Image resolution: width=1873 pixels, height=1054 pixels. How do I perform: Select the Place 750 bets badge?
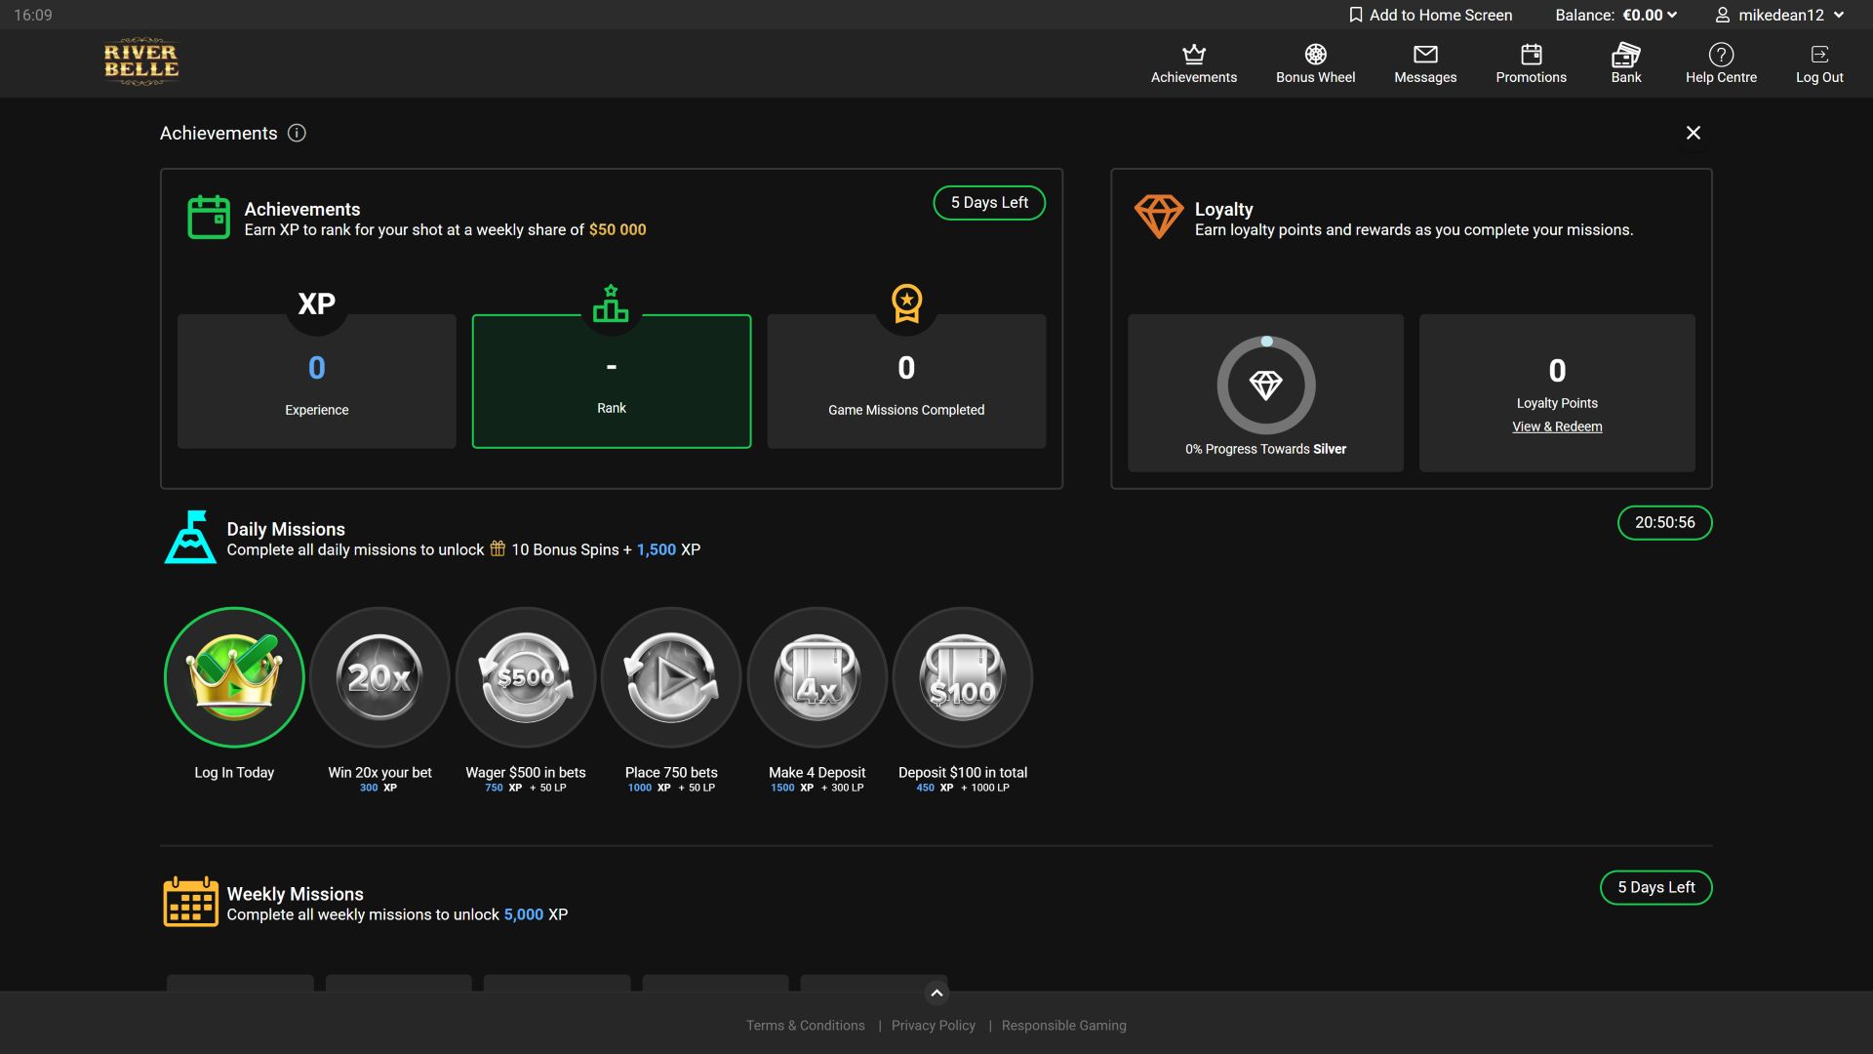(x=671, y=677)
